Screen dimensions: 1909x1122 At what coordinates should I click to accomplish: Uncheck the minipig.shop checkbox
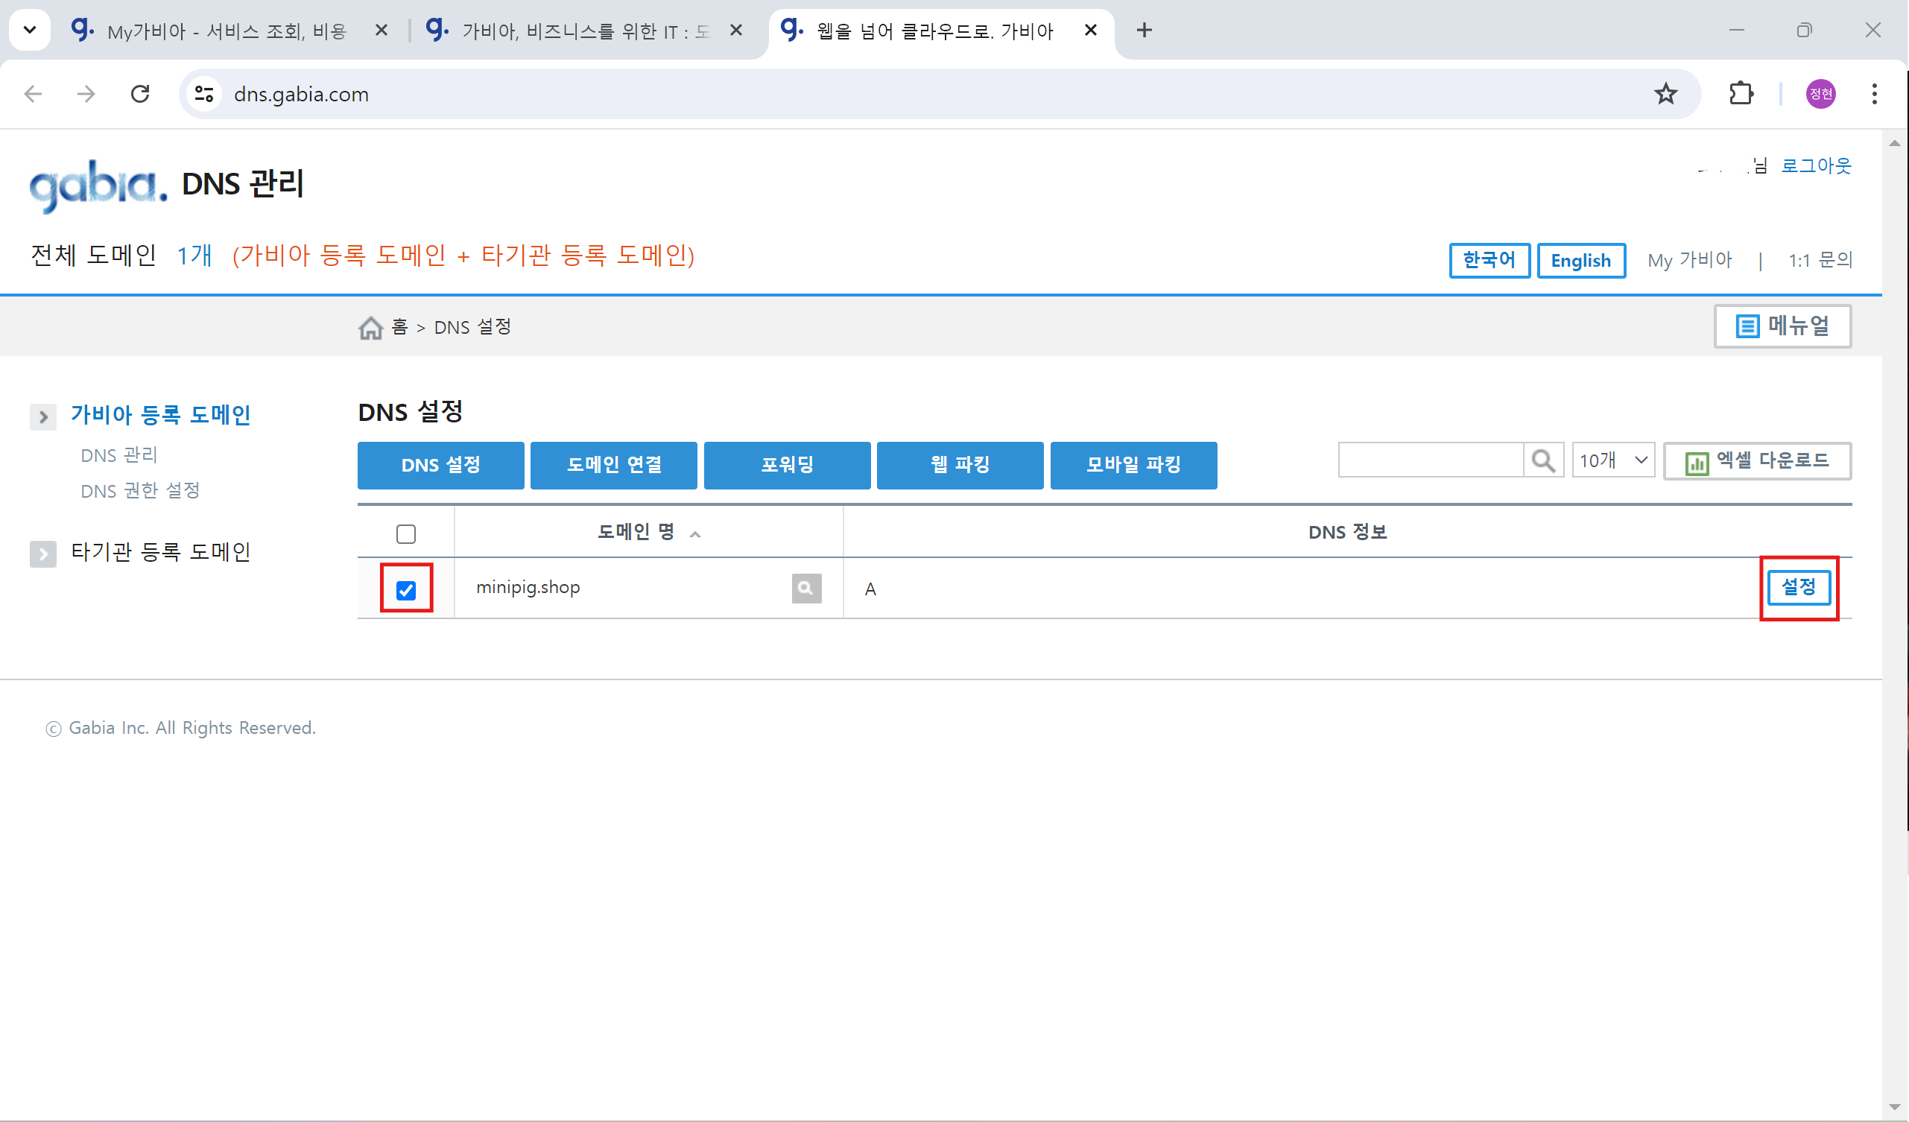[x=406, y=589]
